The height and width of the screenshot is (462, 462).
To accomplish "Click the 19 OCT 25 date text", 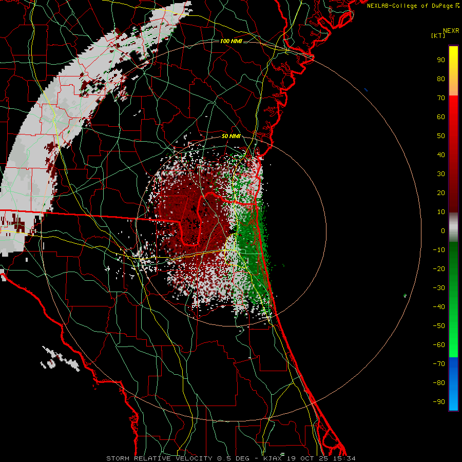I will (x=307, y=458).
